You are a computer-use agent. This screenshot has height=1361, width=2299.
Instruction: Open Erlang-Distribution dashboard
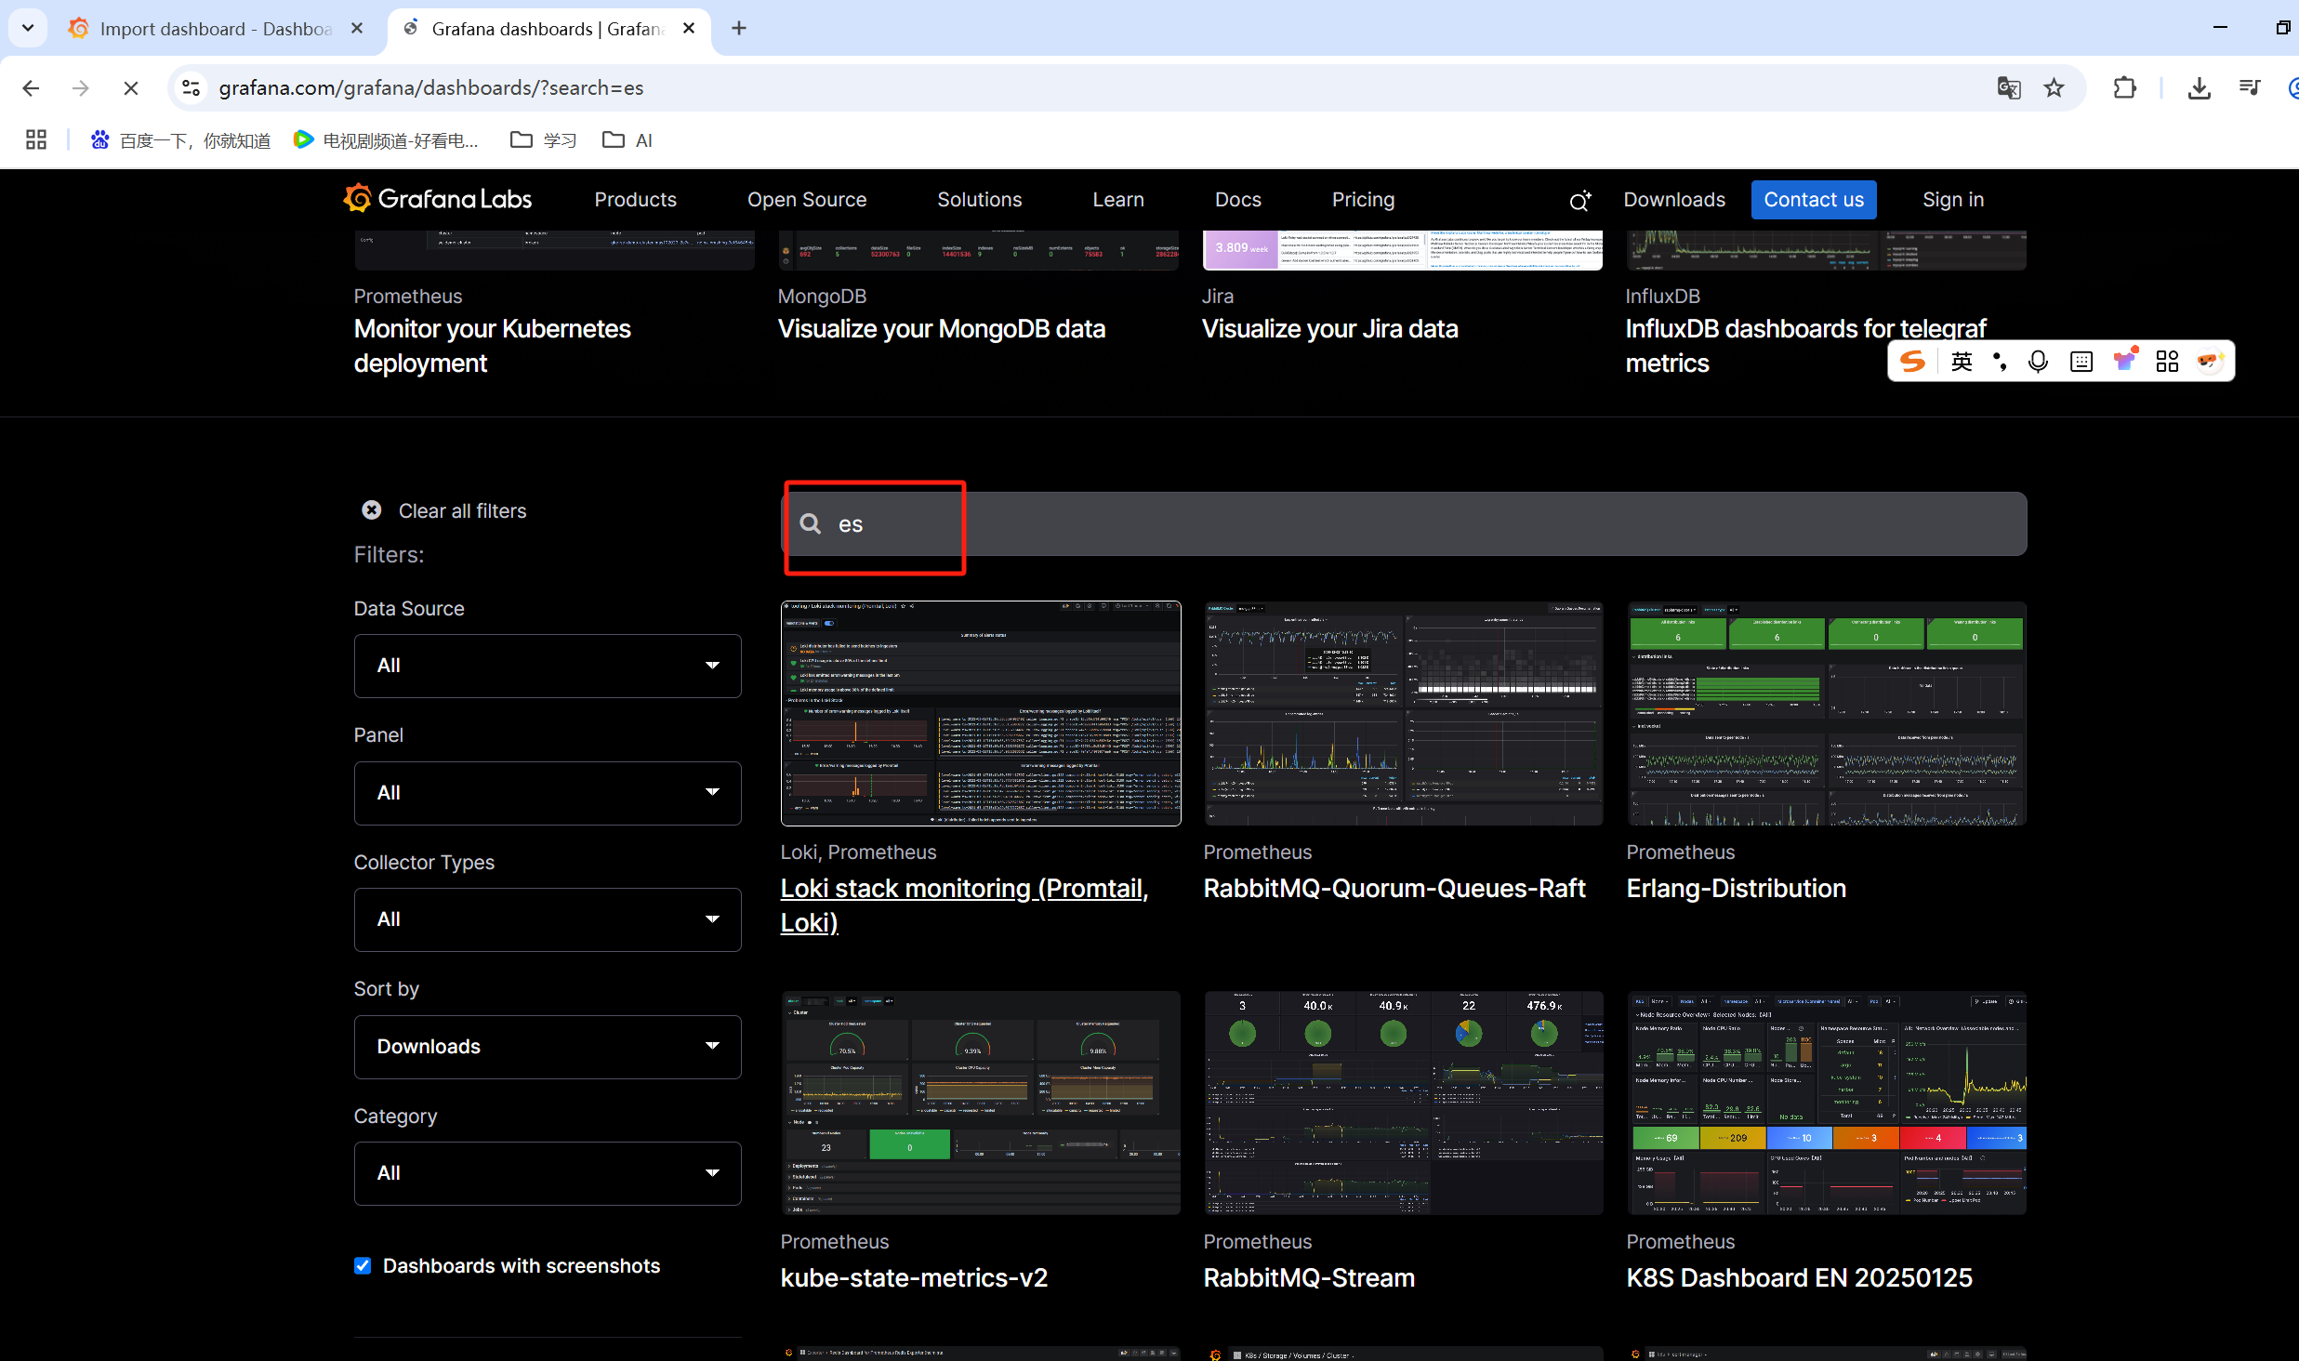coord(1737,888)
